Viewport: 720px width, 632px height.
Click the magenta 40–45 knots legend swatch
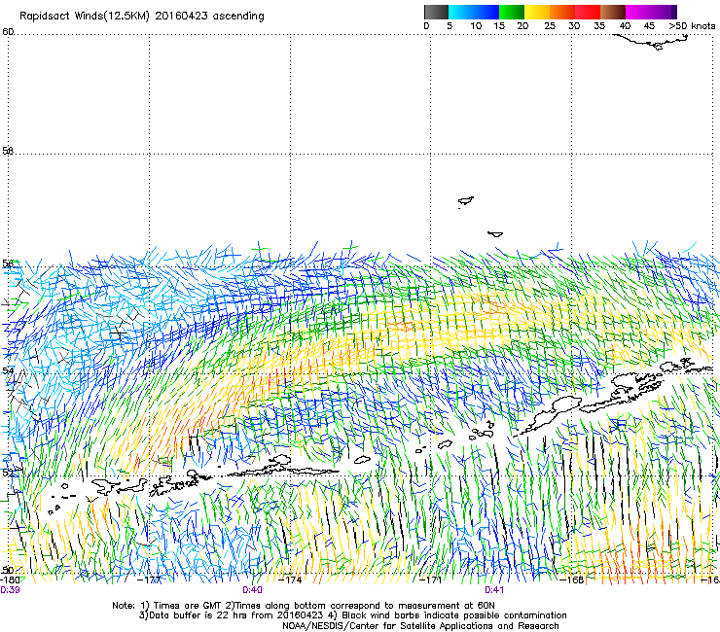tap(638, 12)
